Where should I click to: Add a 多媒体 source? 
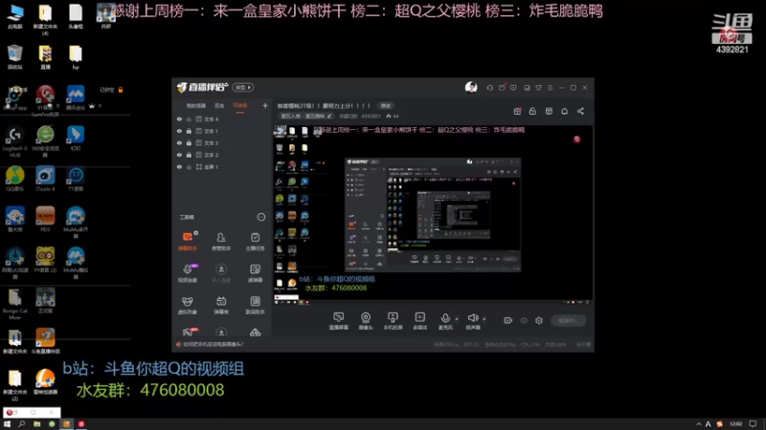(420, 321)
